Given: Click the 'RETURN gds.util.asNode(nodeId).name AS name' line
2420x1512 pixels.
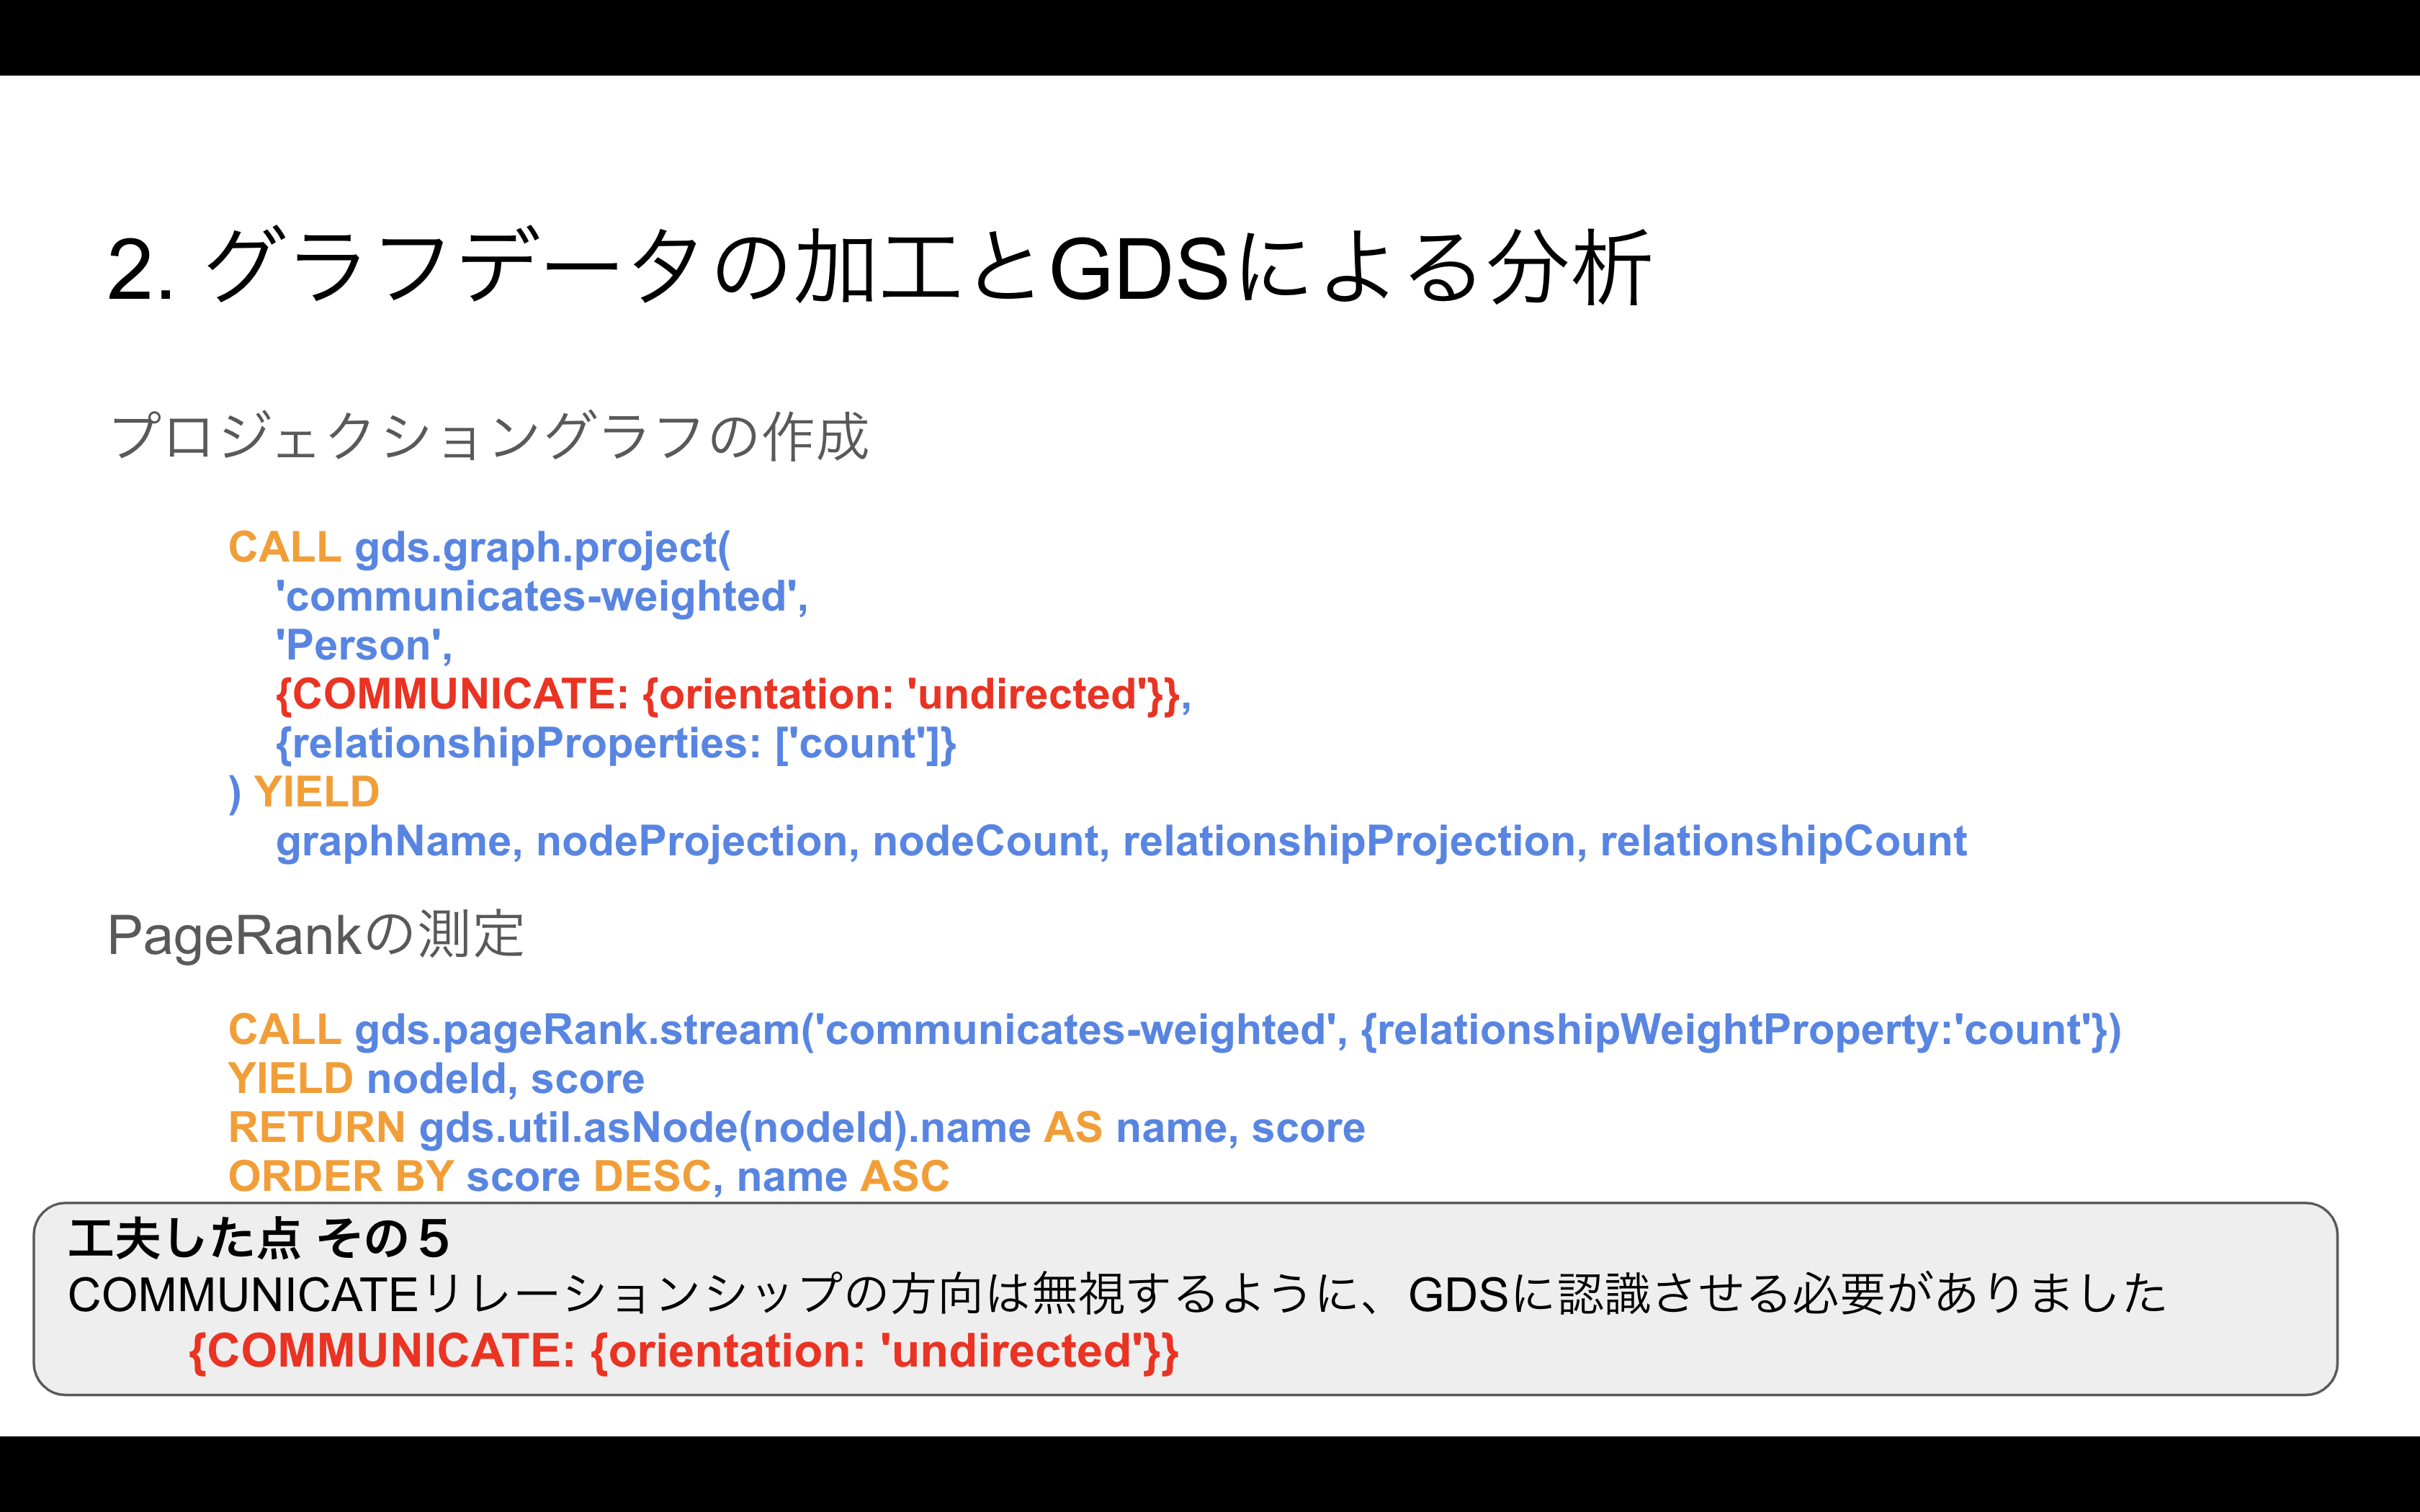Looking at the screenshot, I should [796, 1128].
